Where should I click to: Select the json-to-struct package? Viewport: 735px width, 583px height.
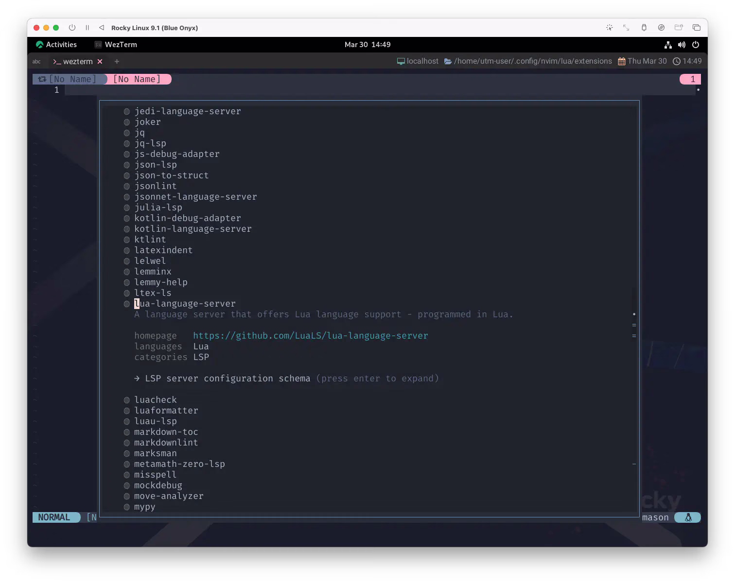[172, 175]
